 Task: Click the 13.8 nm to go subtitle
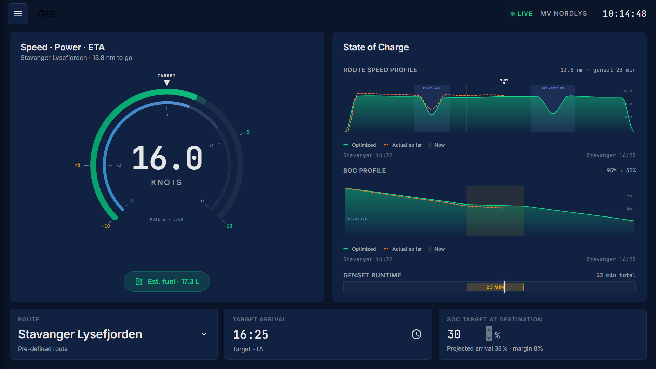coord(112,58)
